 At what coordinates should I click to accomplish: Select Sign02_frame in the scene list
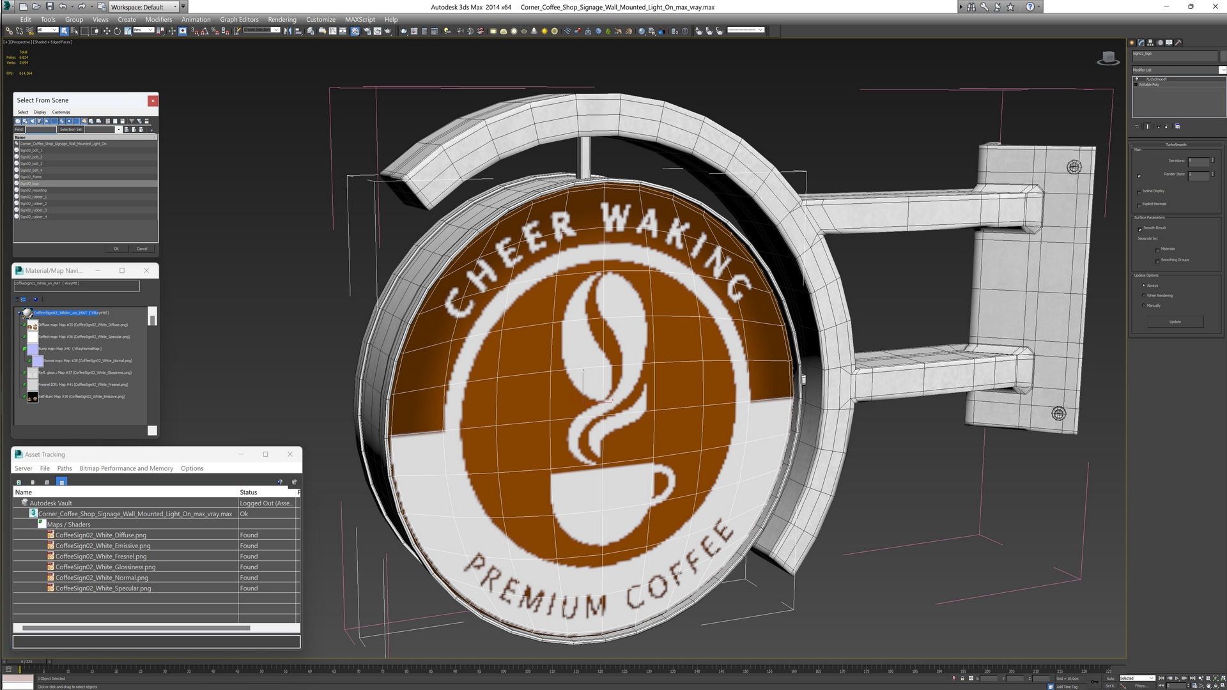(31, 177)
